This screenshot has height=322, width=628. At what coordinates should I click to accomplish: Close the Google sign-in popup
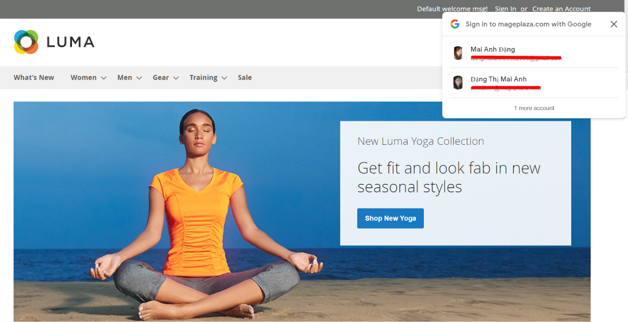click(613, 24)
